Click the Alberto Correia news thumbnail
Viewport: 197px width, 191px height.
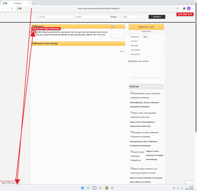pyautogui.click(x=138, y=156)
